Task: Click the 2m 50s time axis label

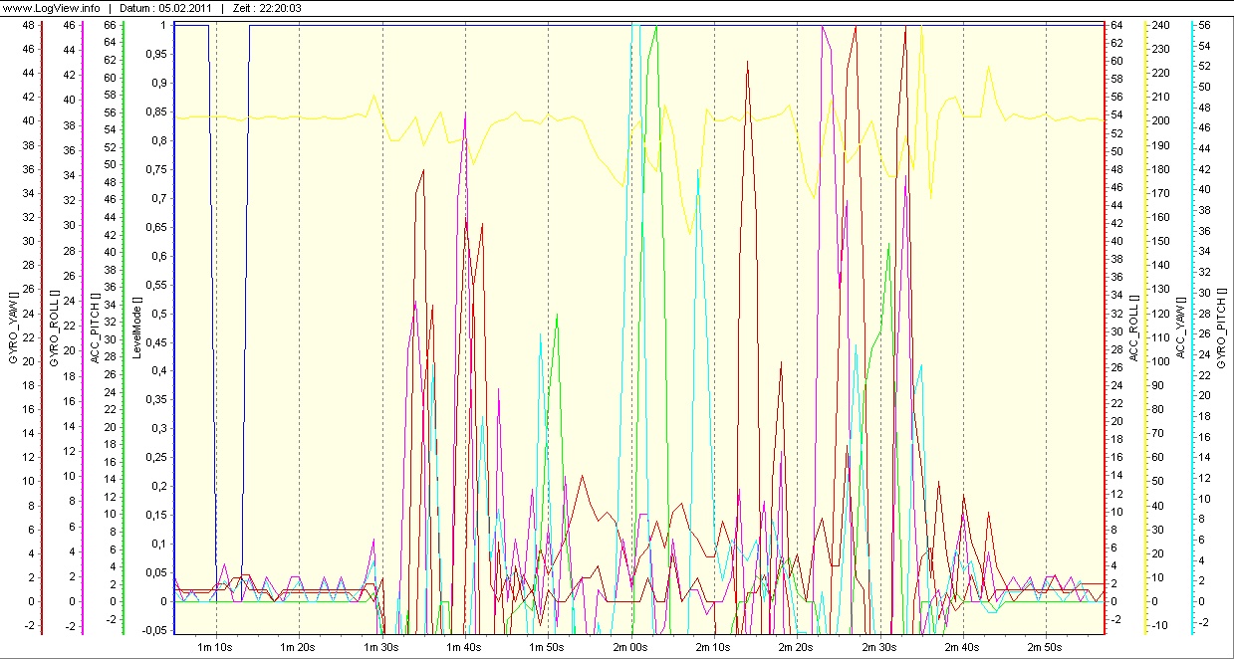Action: click(x=1045, y=647)
